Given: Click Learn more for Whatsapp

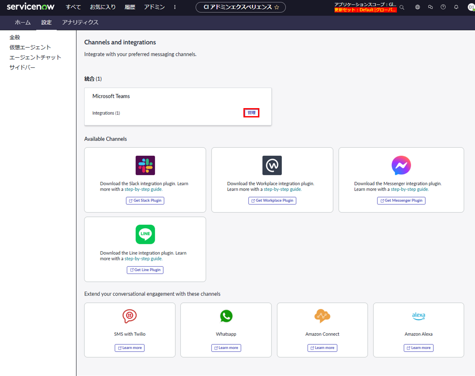Looking at the screenshot, I should [226, 348].
